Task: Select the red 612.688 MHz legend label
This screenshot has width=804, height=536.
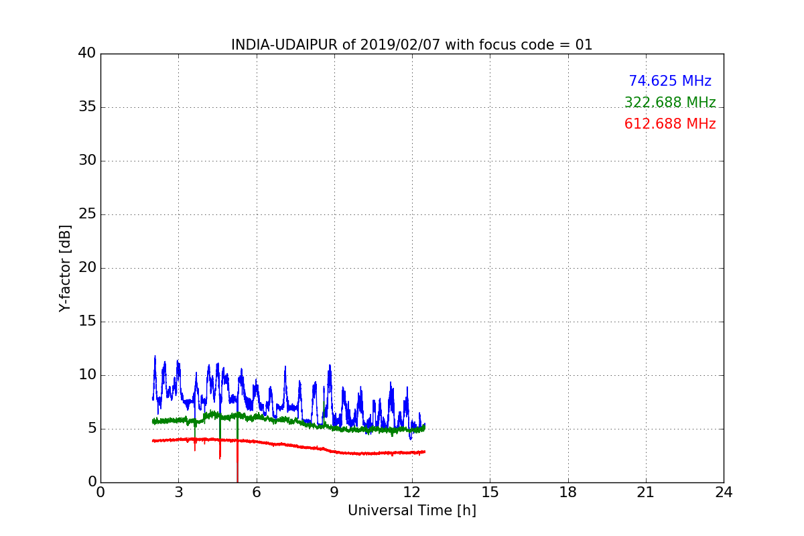Action: coord(670,124)
